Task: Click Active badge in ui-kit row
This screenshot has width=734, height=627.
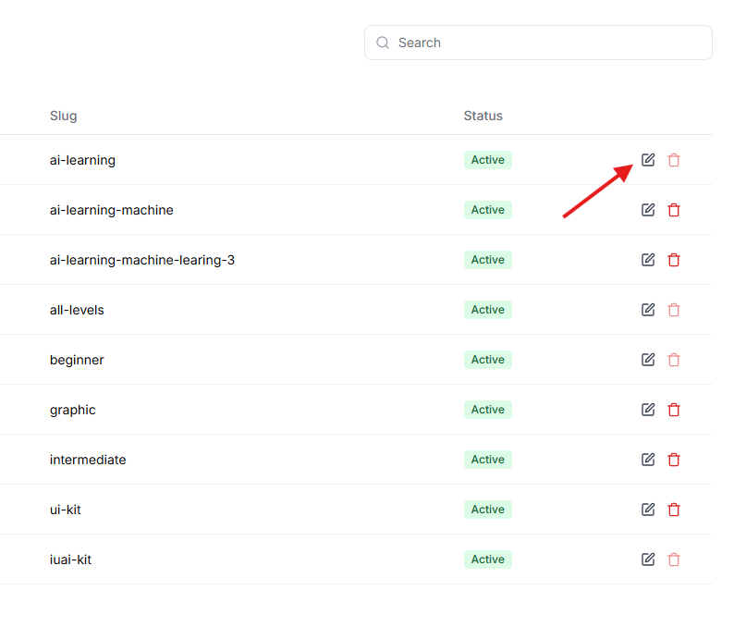Action: point(488,510)
